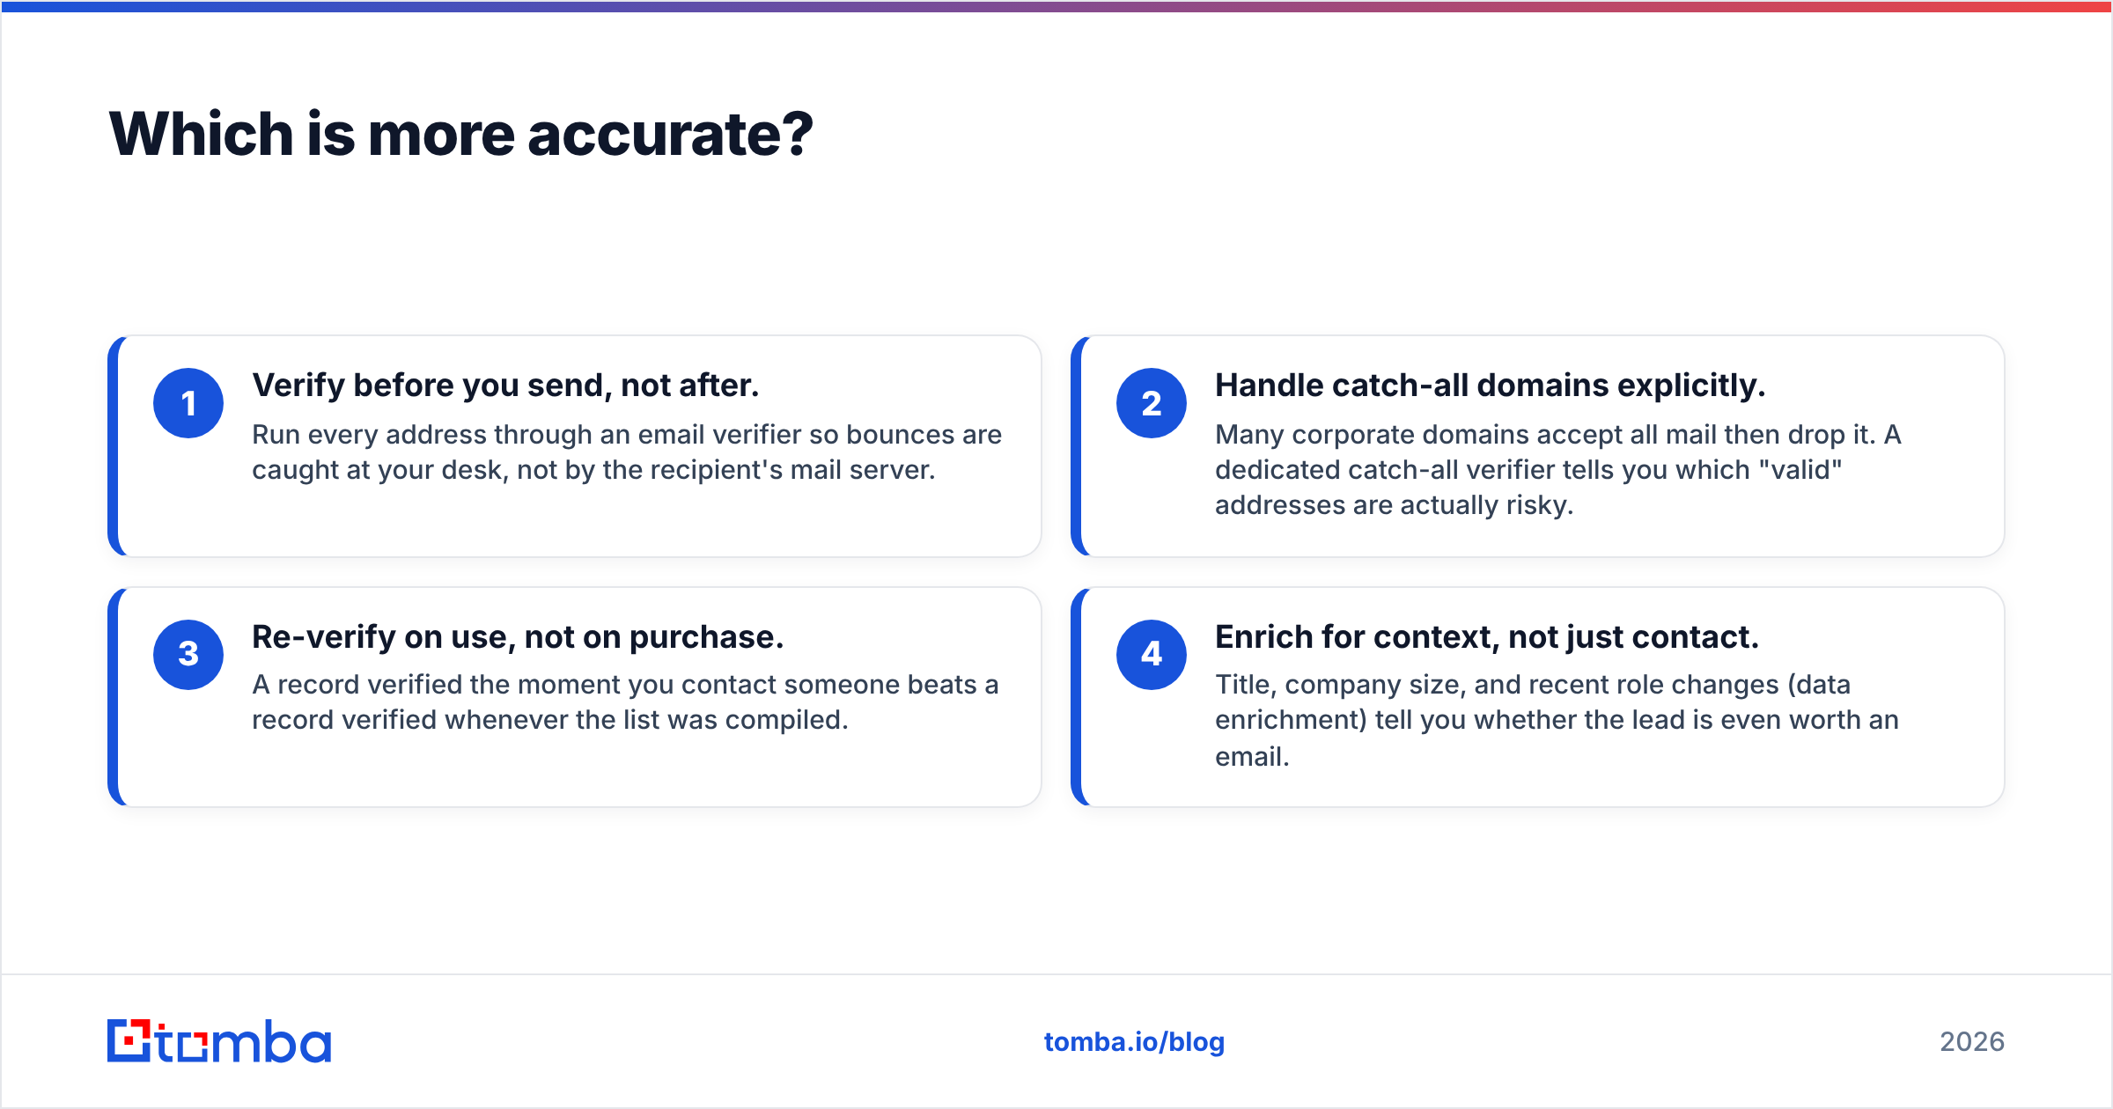2113x1109 pixels.
Task: Open the tomba.io/blog link
Action: pos(1134,1042)
